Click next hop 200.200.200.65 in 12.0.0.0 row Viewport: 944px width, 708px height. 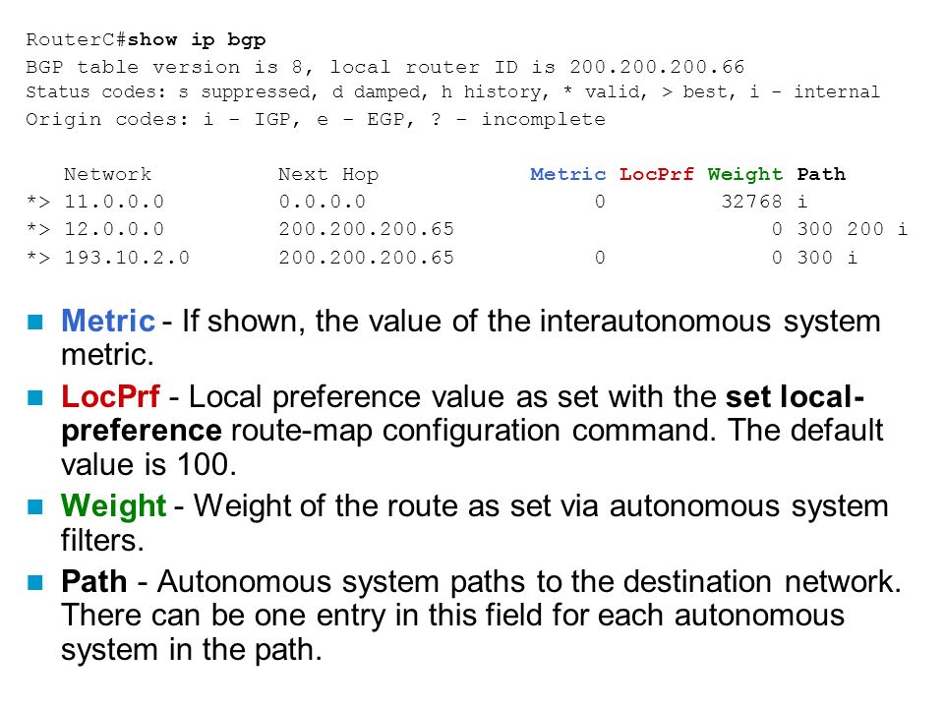(x=366, y=229)
